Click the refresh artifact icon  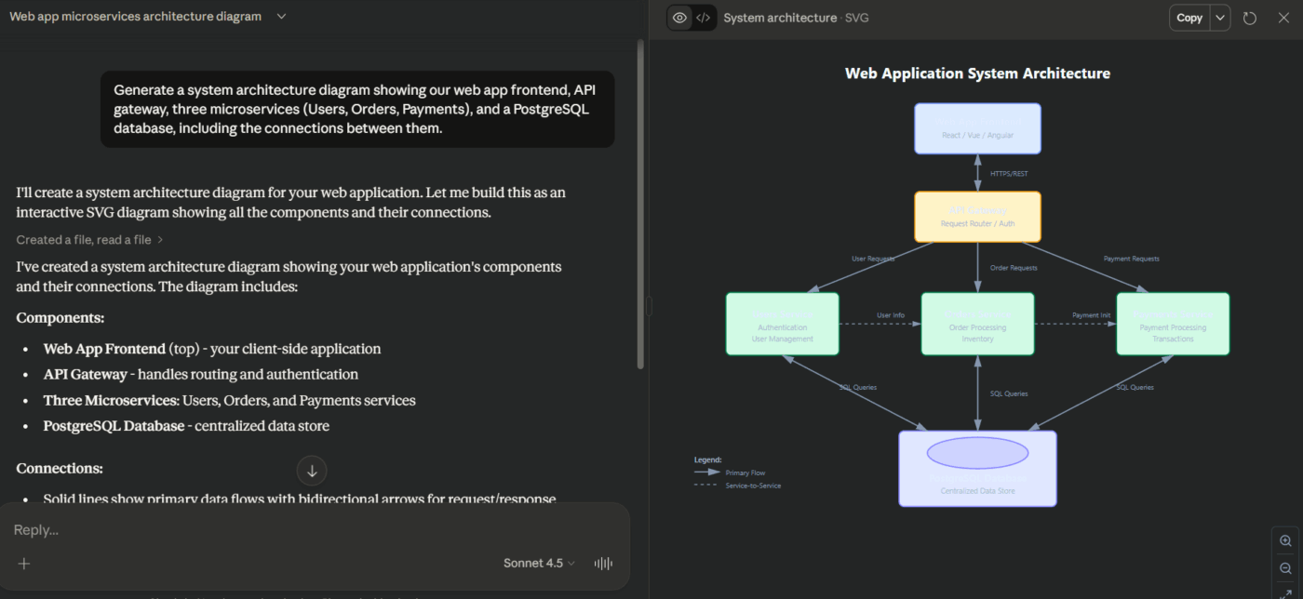(x=1250, y=18)
